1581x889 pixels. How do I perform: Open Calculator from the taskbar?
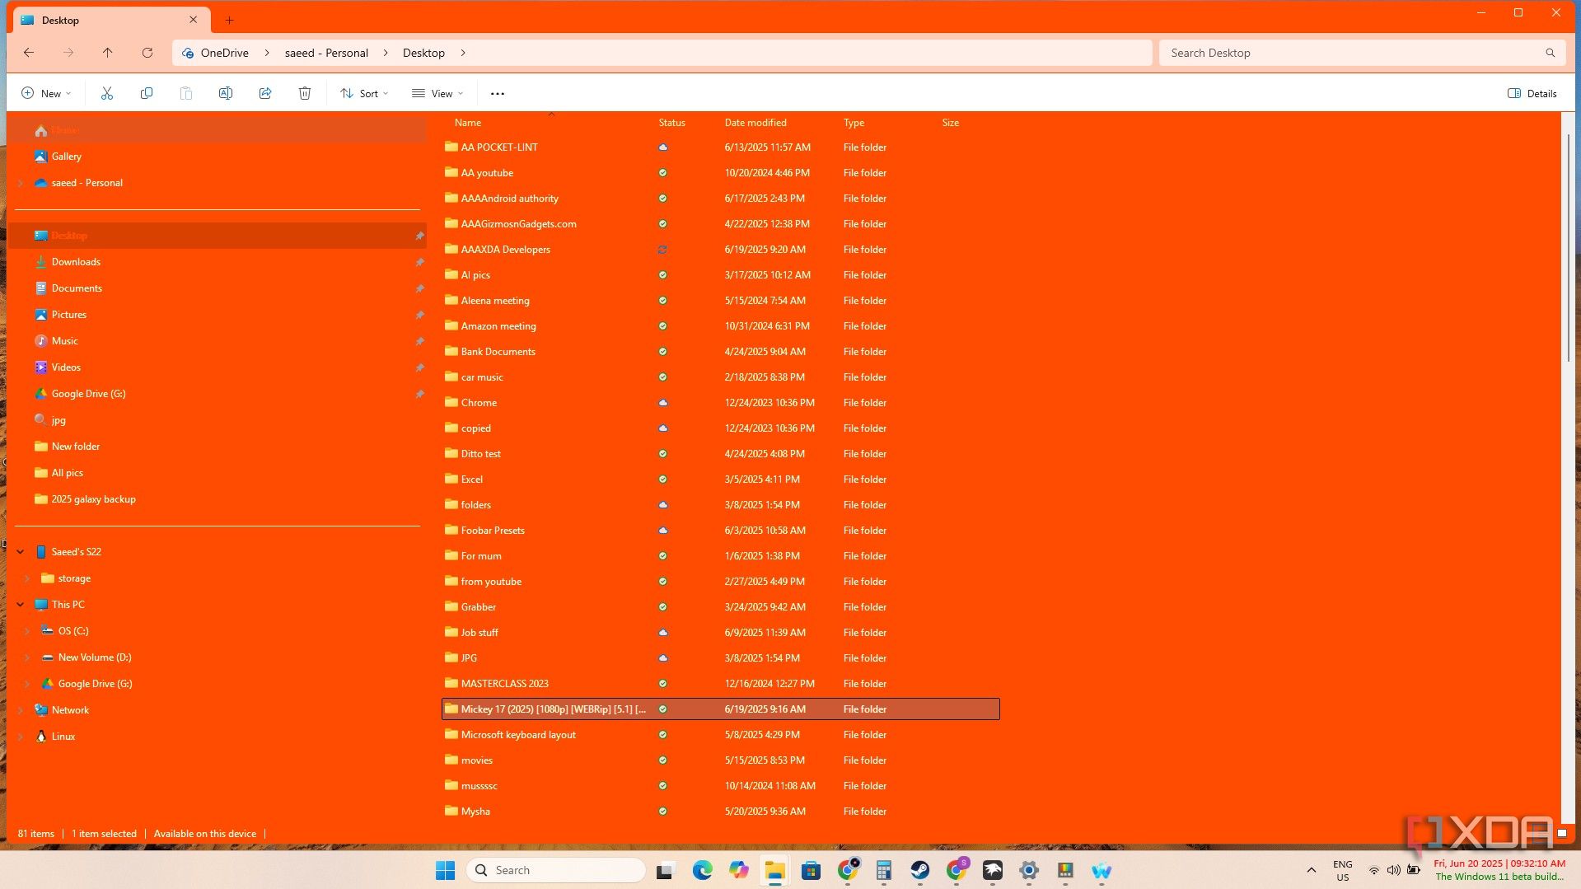coord(884,870)
